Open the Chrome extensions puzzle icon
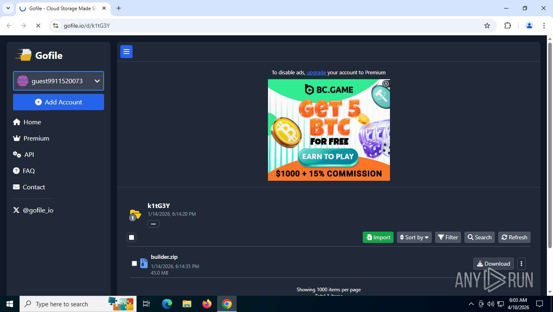The height and width of the screenshot is (312, 553). click(x=507, y=26)
